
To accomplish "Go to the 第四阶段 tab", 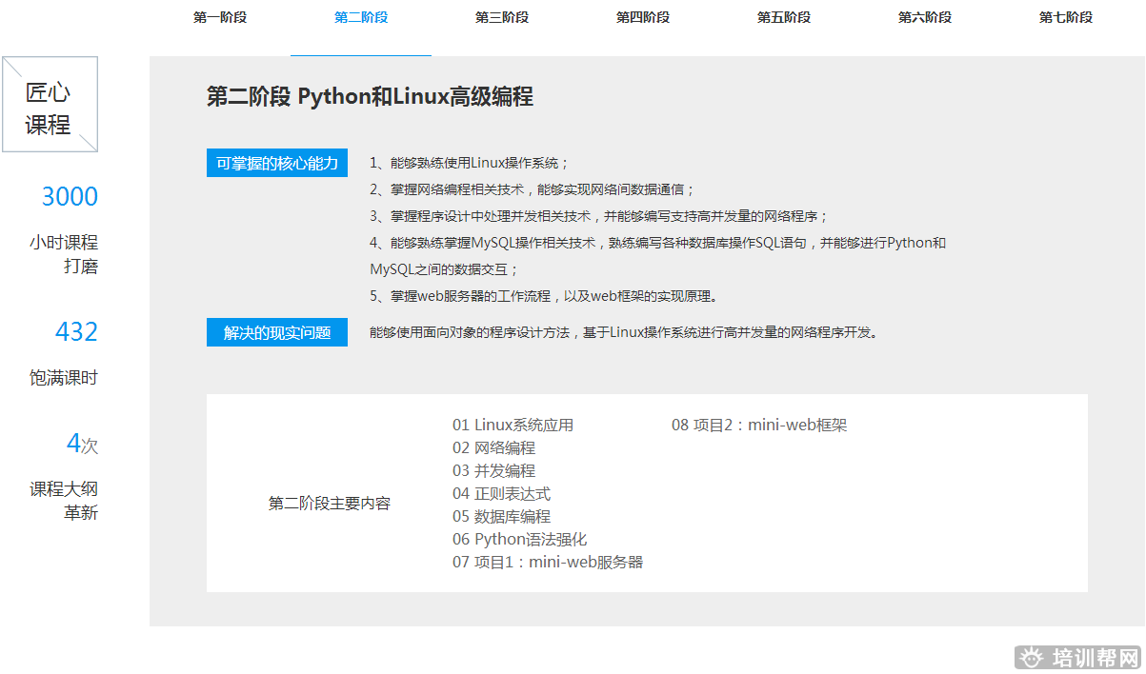I will [643, 17].
